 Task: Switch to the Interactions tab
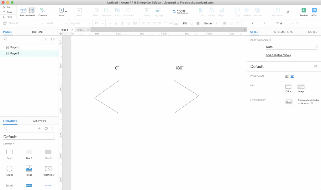(x=283, y=32)
